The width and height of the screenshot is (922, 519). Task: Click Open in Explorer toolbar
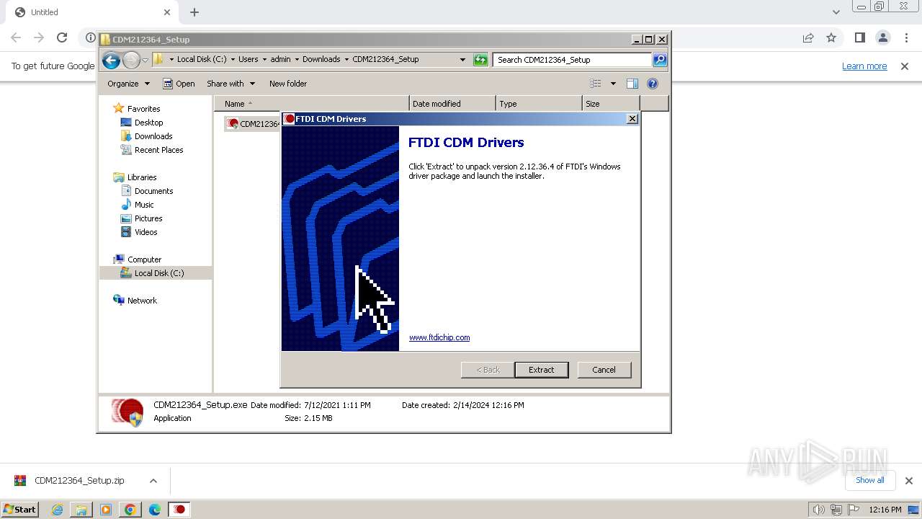pos(179,84)
